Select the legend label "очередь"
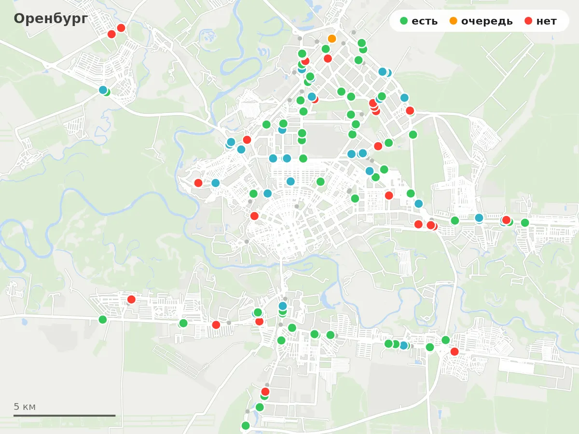Screen dimensions: 579x434 tap(487, 21)
